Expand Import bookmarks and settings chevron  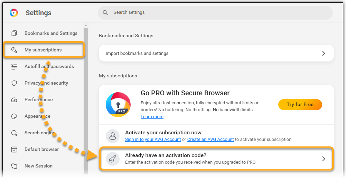(324, 54)
